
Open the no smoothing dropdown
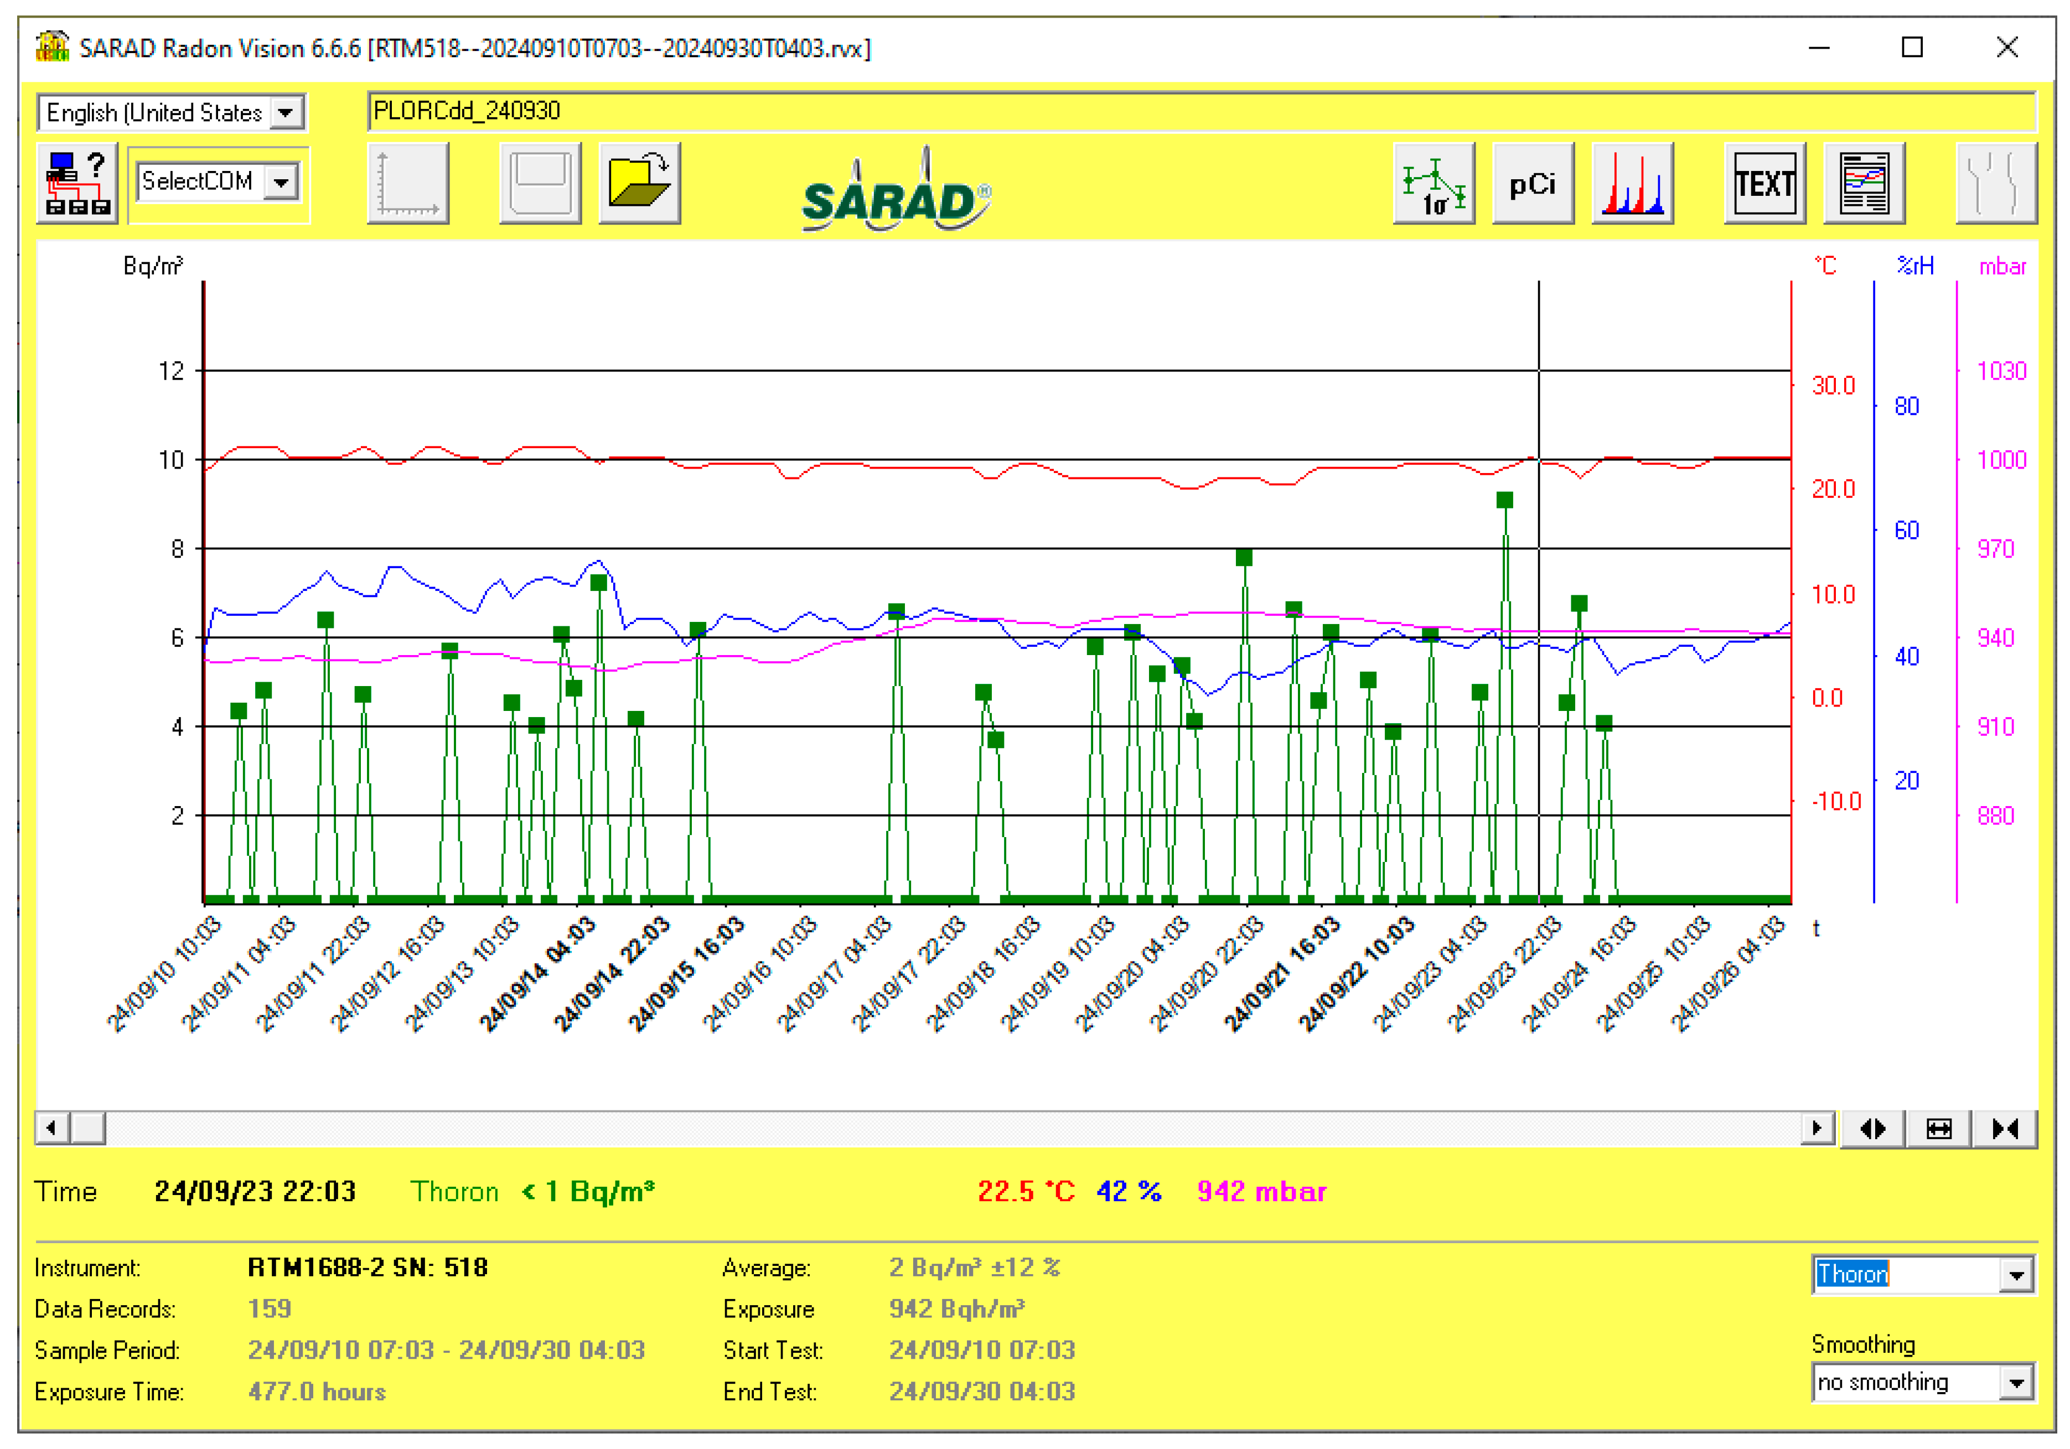pyautogui.click(x=2016, y=1382)
